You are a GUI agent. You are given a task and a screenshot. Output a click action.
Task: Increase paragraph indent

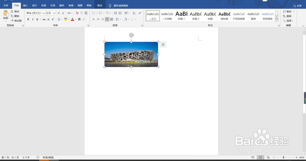click(x=120, y=13)
